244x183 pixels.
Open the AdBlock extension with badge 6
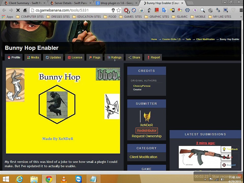tap(126, 10)
